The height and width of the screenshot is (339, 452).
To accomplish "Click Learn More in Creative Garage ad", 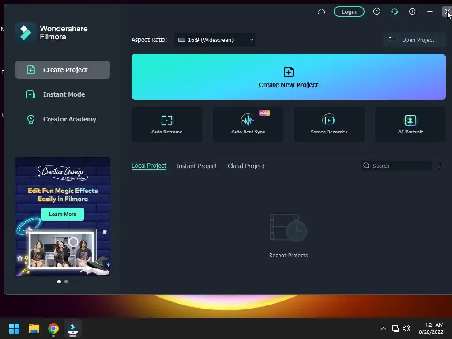I will (63, 214).
